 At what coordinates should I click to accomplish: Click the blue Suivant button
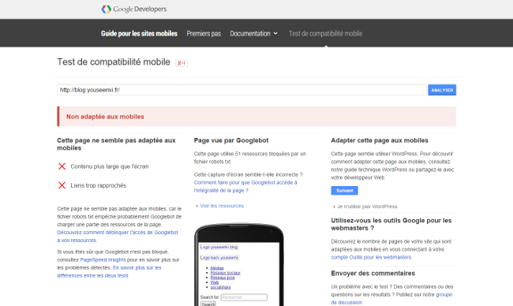click(x=345, y=190)
